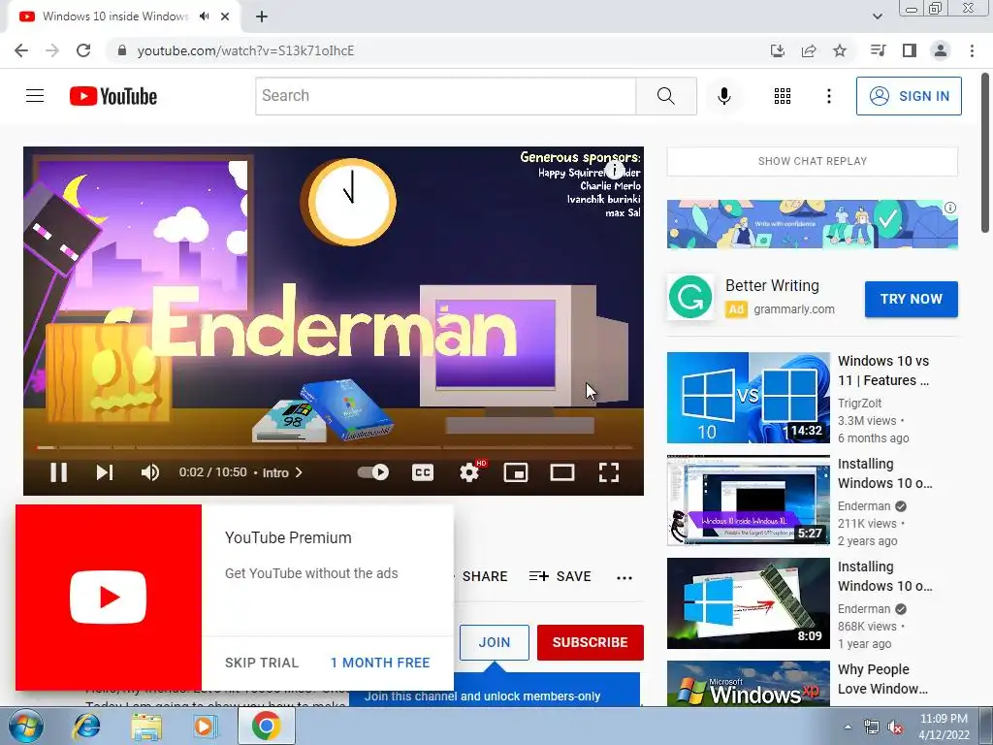Screen dimensions: 993x745
Task: Open the tab search dropdown
Action: pyautogui.click(x=877, y=16)
